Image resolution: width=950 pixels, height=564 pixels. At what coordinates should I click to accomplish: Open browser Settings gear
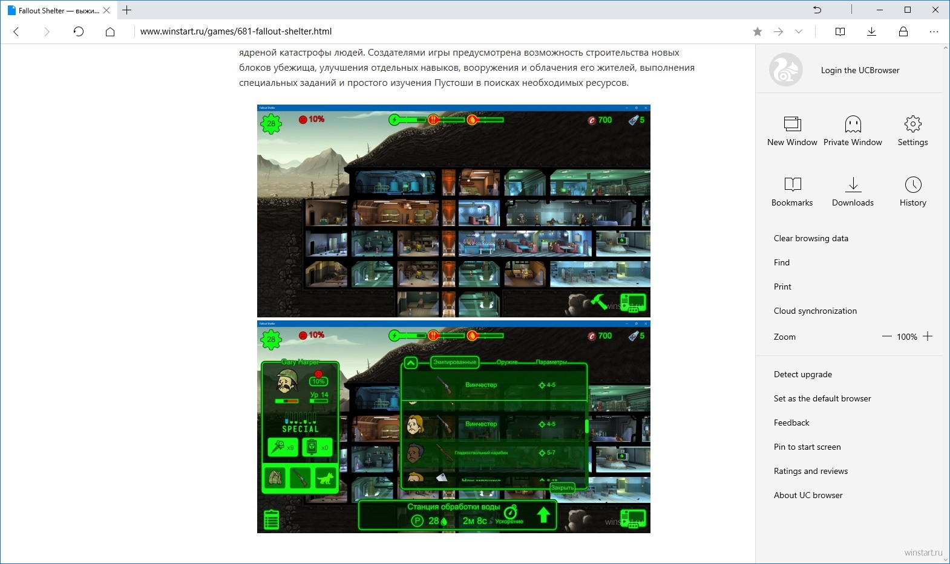coord(912,131)
